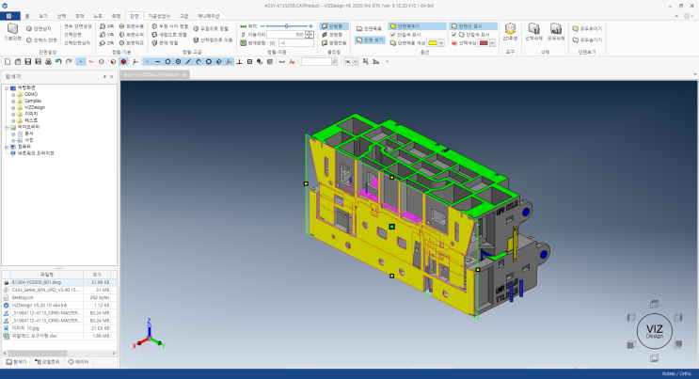Expand the DEMO folder node
699x379 pixels.
[13, 95]
